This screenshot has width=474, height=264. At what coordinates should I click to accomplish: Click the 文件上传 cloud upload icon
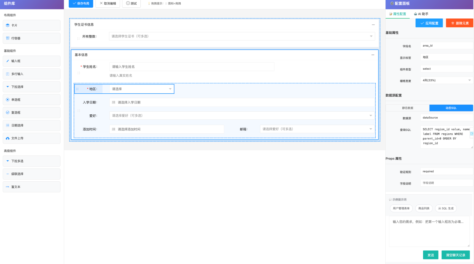8,138
